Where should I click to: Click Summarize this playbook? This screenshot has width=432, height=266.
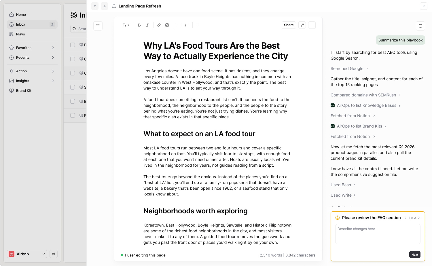point(400,40)
